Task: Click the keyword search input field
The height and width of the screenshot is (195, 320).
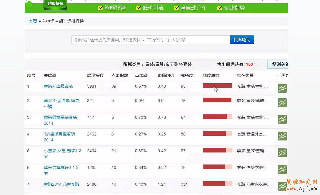Action: pos(151,40)
